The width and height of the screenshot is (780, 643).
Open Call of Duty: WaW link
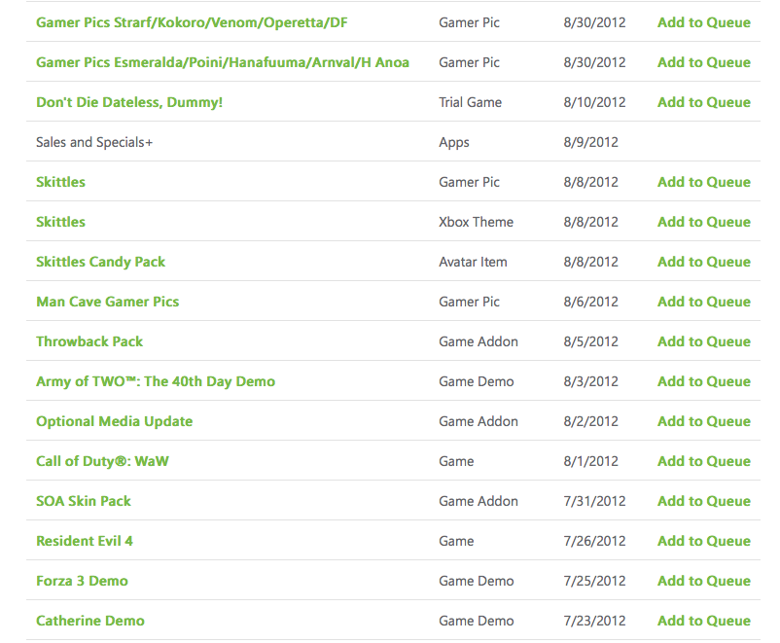point(102,461)
